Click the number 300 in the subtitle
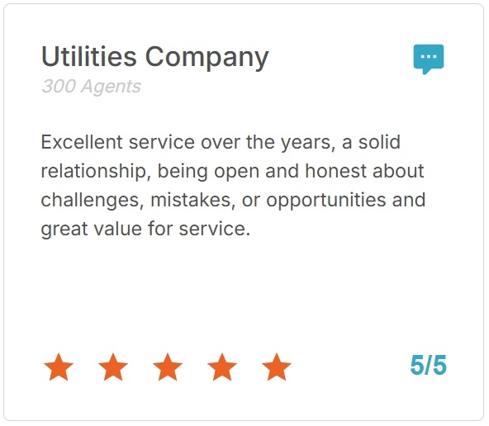 [59, 87]
